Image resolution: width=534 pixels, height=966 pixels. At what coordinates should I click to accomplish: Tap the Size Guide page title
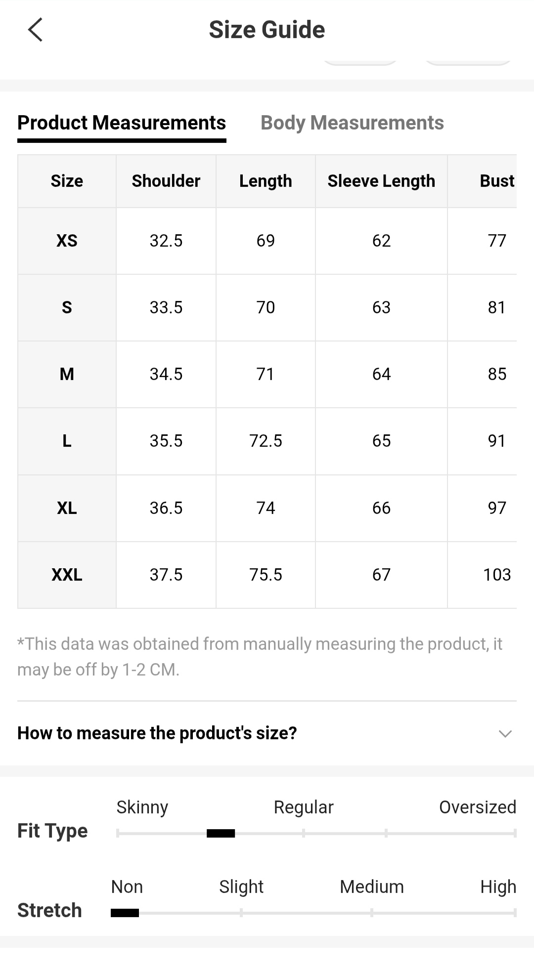[x=267, y=30]
